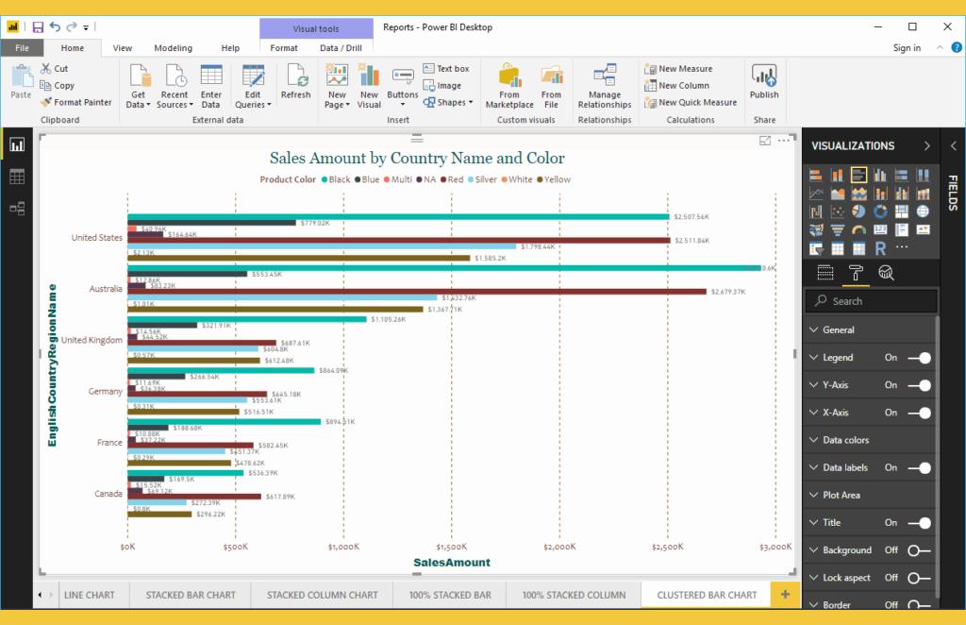The width and height of the screenshot is (966, 625).
Task: Click the Refresh icon in the ribbon
Action: pos(295,83)
